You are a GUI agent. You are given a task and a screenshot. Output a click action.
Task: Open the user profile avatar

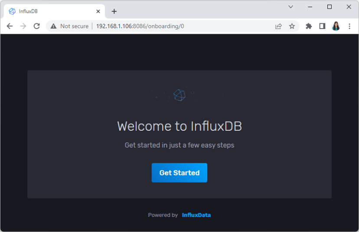click(336, 26)
